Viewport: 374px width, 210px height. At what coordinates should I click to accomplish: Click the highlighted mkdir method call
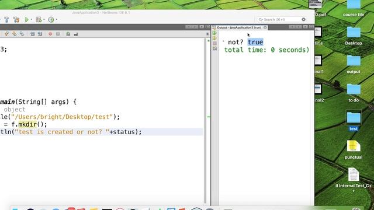tap(27, 124)
